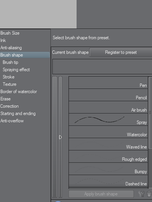This screenshot has height=202, width=152.
Task: Click the trash delete preset icon
Action: pyautogui.click(x=149, y=194)
